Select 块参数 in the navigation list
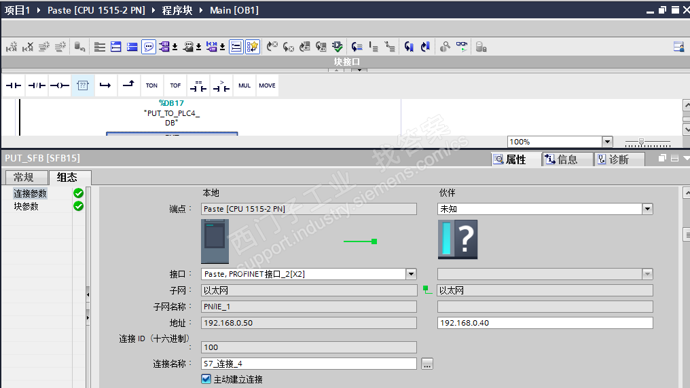The width and height of the screenshot is (690, 388). 26,206
